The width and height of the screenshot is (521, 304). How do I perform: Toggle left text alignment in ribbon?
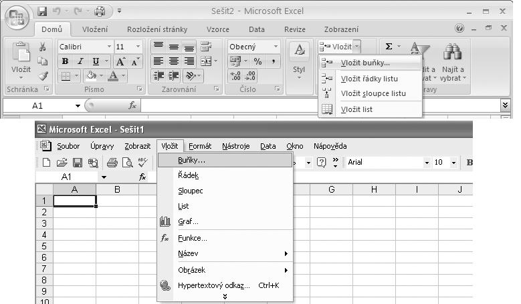158,61
